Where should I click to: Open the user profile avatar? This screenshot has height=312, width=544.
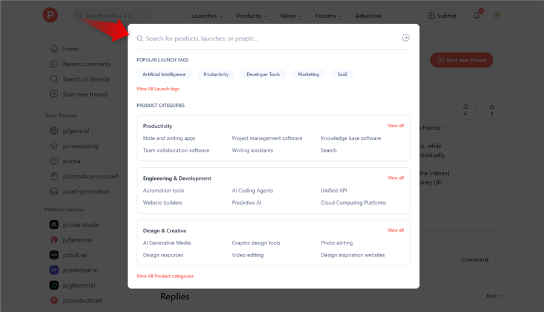[497, 16]
